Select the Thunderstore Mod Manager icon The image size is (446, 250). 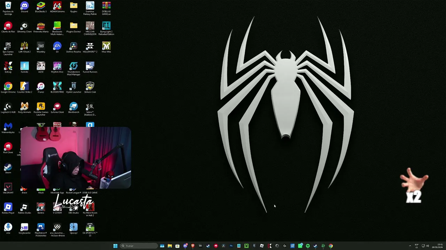(74, 69)
